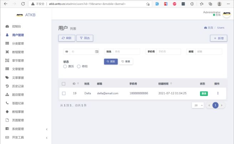Go to 主页 breadcrumb link
234x144 pixels.
tap(208, 28)
